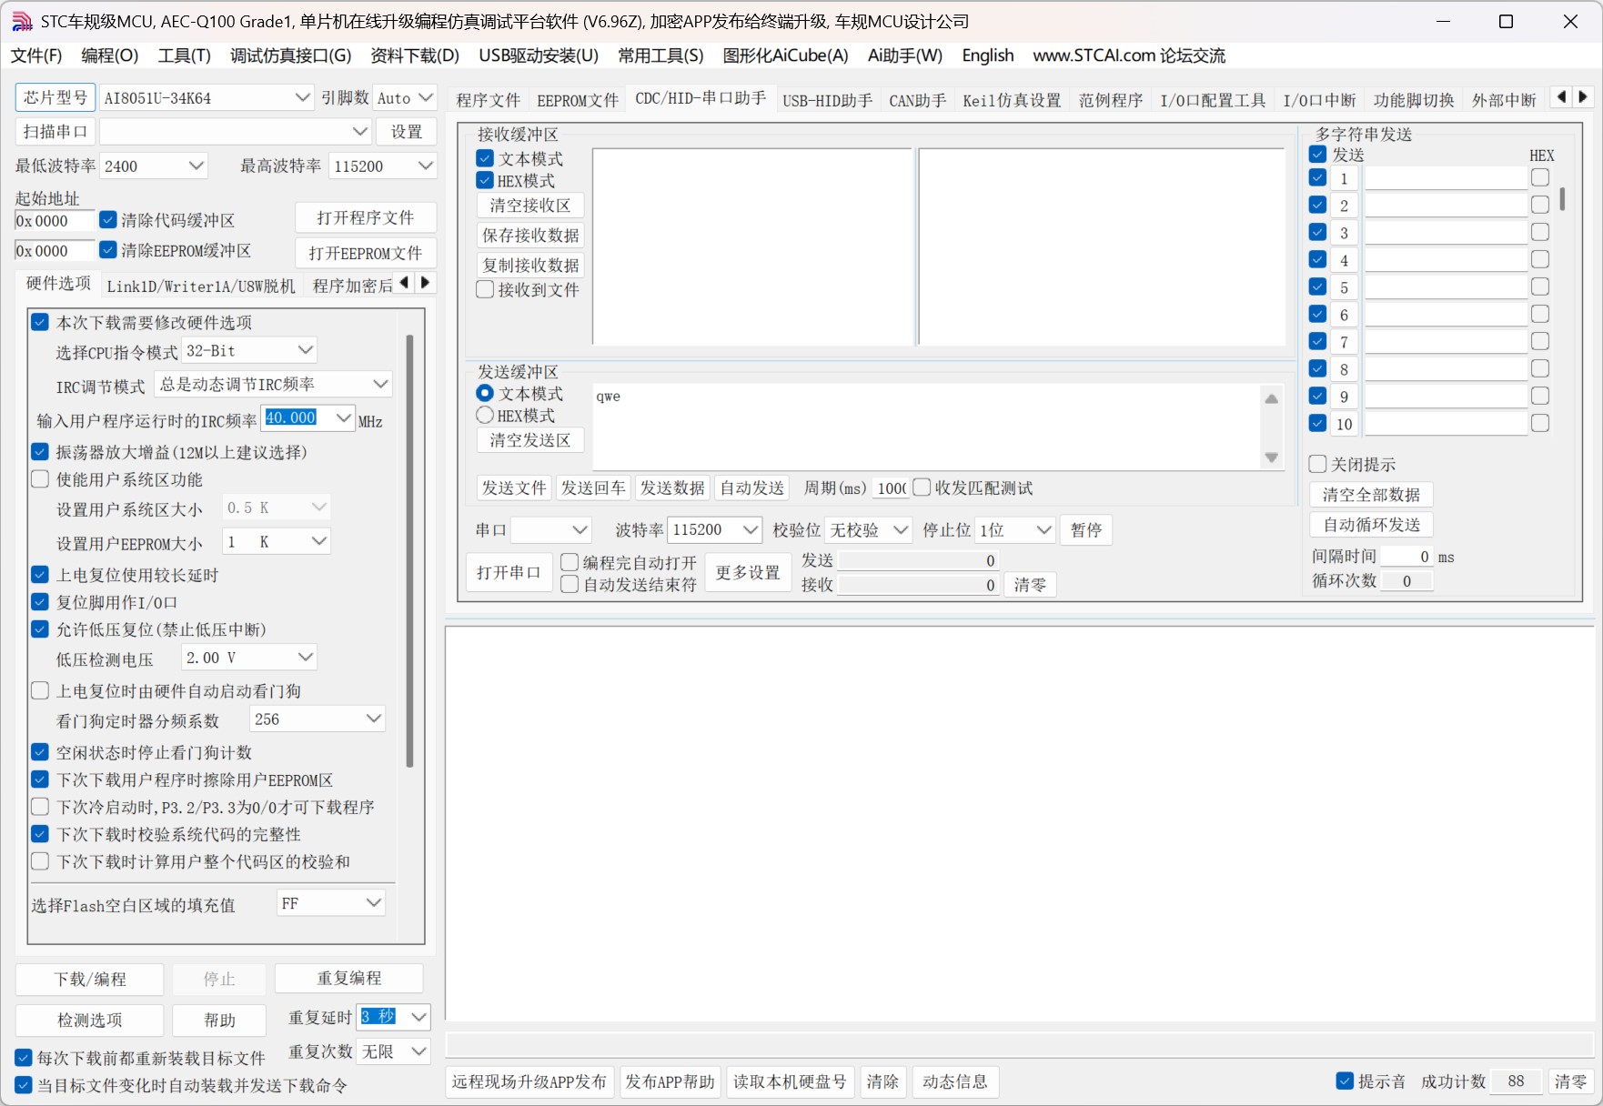Click 周期(ms) input field

coord(891,488)
